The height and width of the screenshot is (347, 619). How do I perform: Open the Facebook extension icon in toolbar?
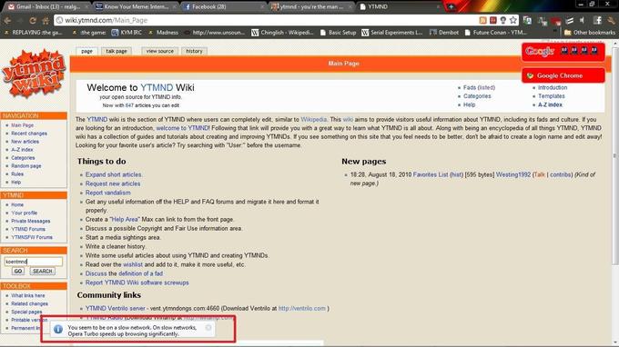tap(598, 21)
